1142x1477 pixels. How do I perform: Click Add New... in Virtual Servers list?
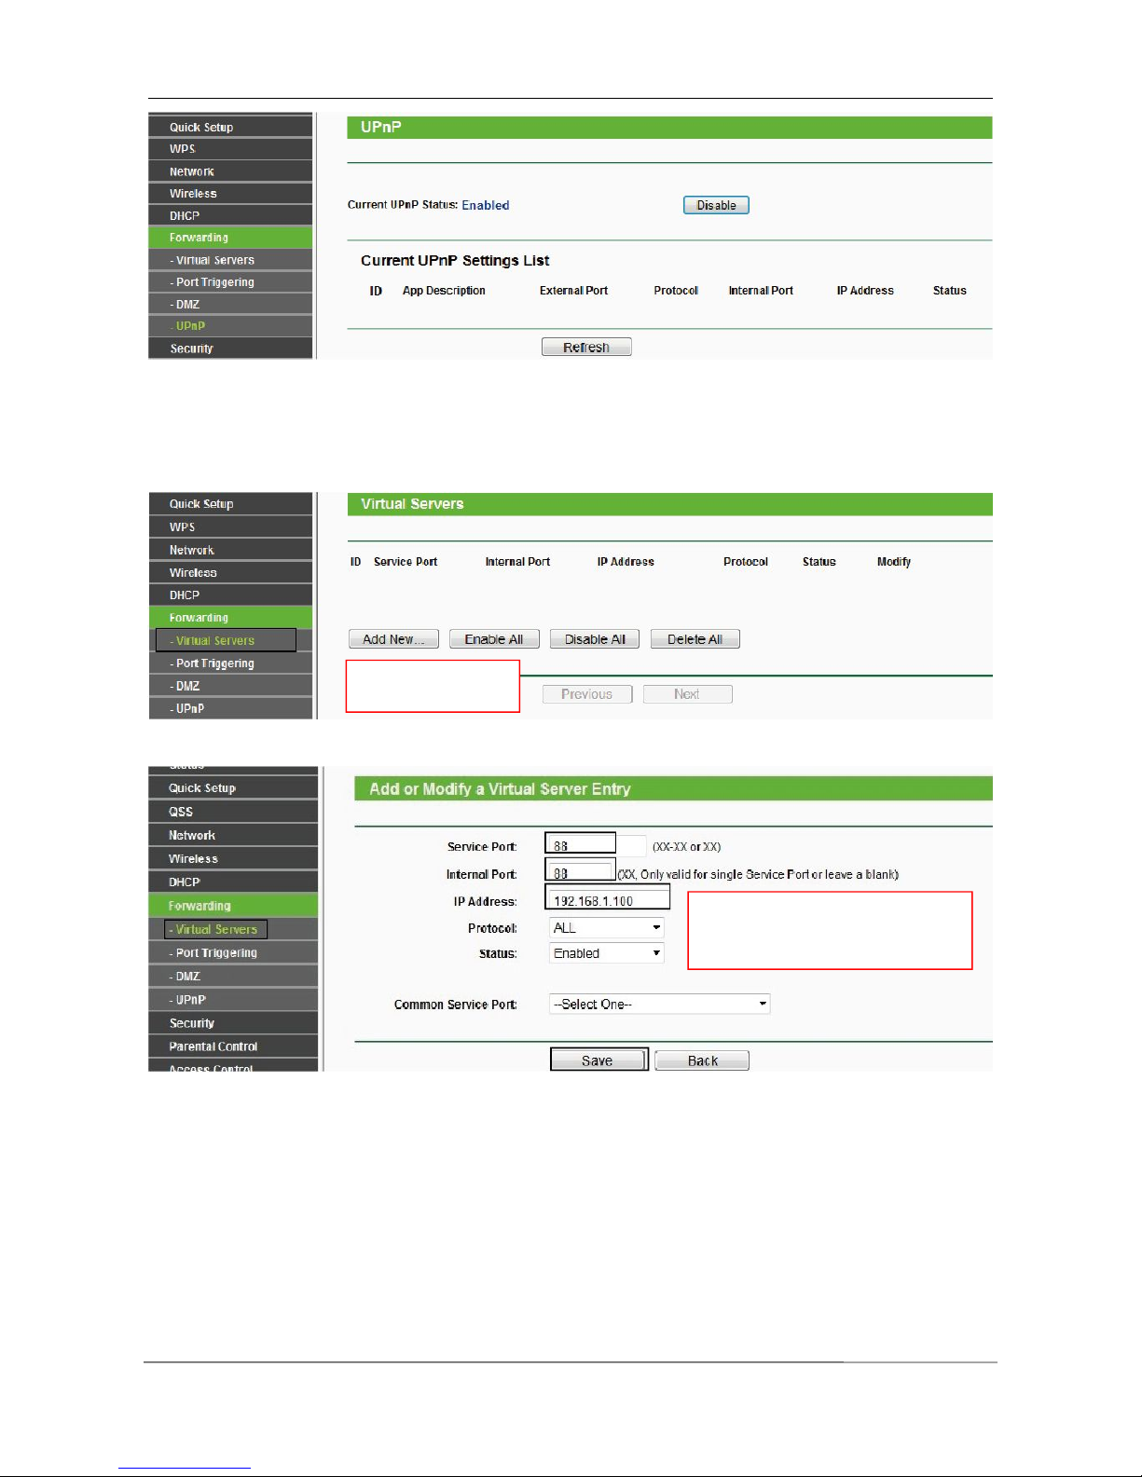pos(393,639)
